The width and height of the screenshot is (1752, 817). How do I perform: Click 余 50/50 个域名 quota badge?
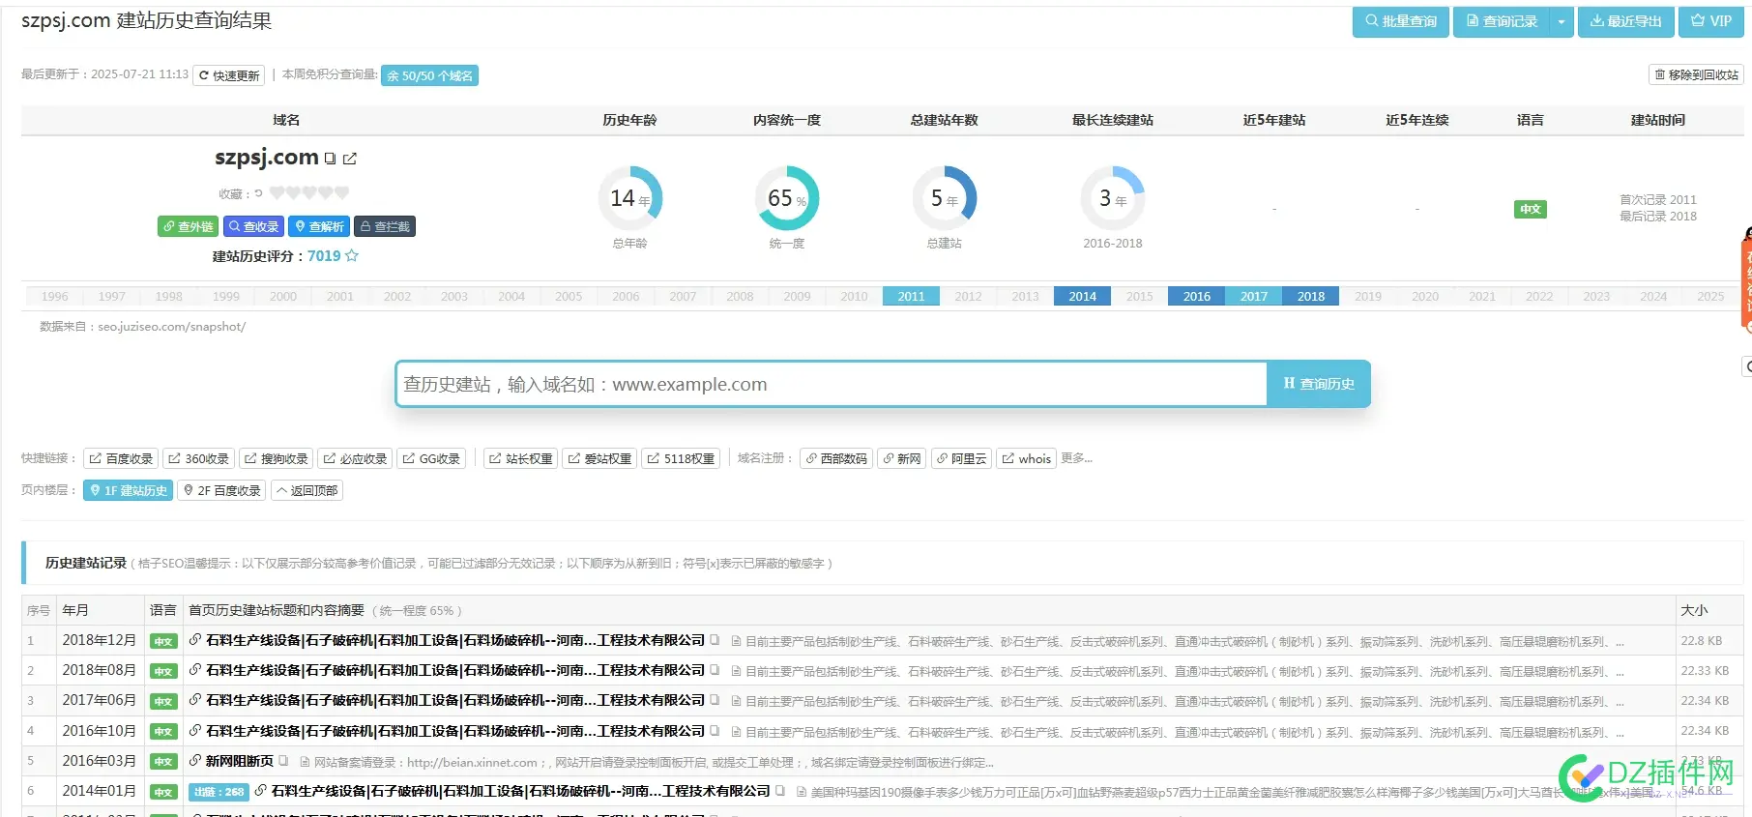click(429, 75)
